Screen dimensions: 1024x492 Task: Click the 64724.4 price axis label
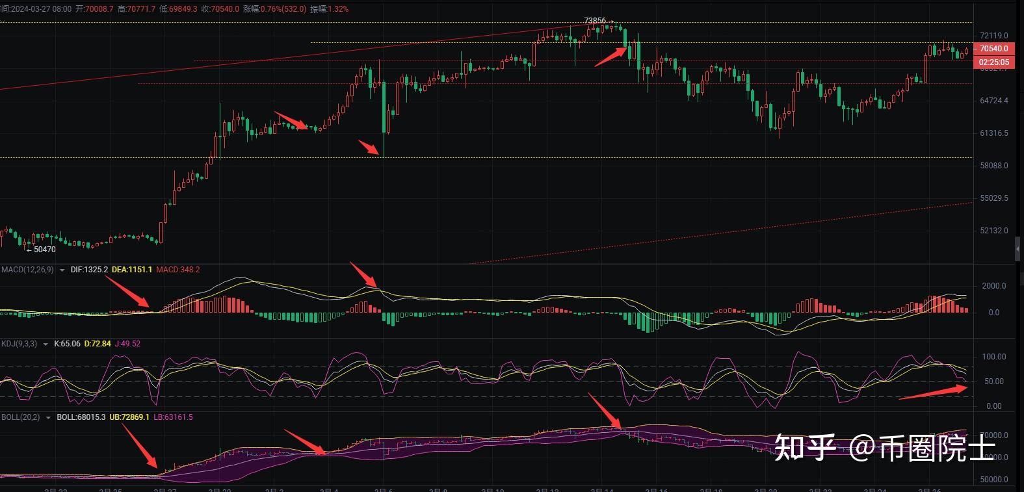994,101
